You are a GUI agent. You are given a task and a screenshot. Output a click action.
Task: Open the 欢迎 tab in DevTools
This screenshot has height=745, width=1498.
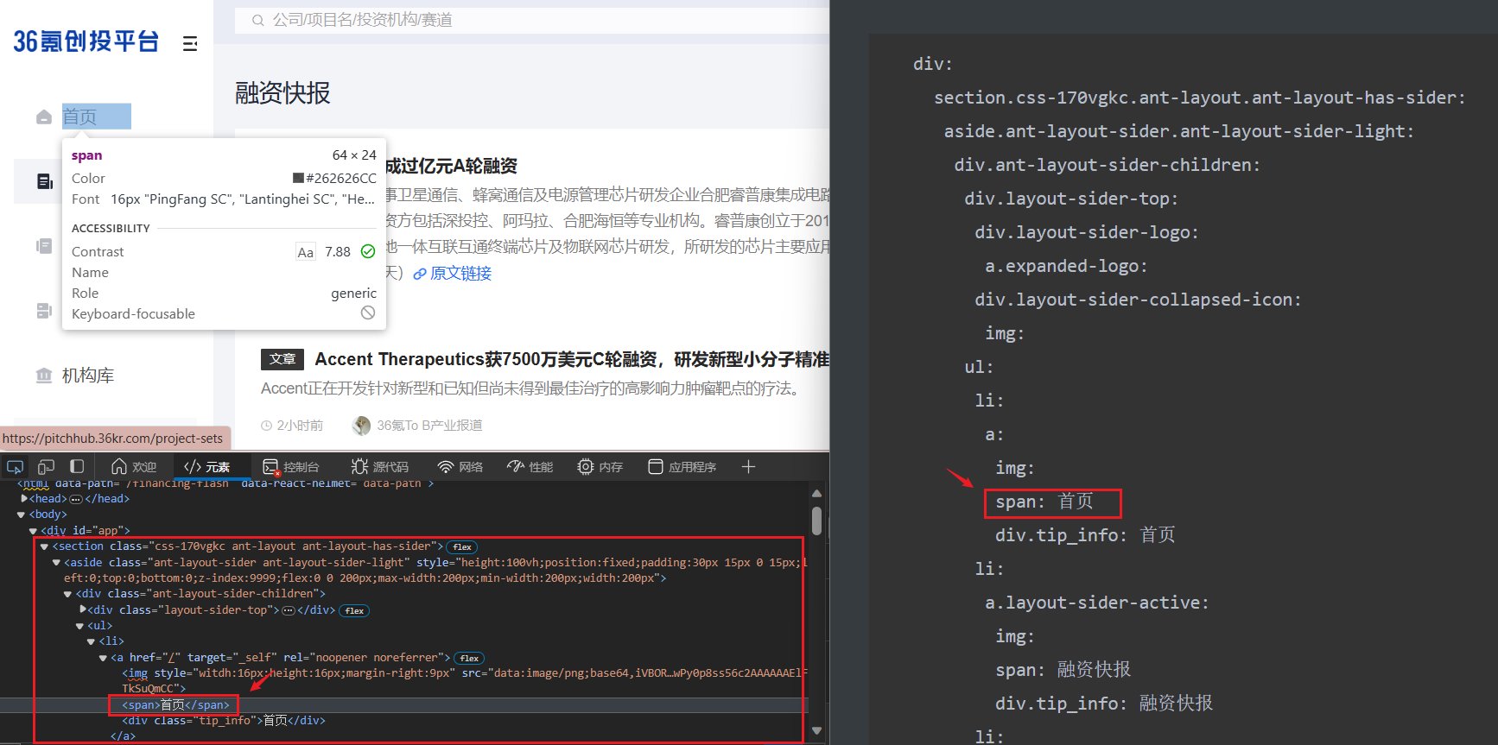coord(134,467)
